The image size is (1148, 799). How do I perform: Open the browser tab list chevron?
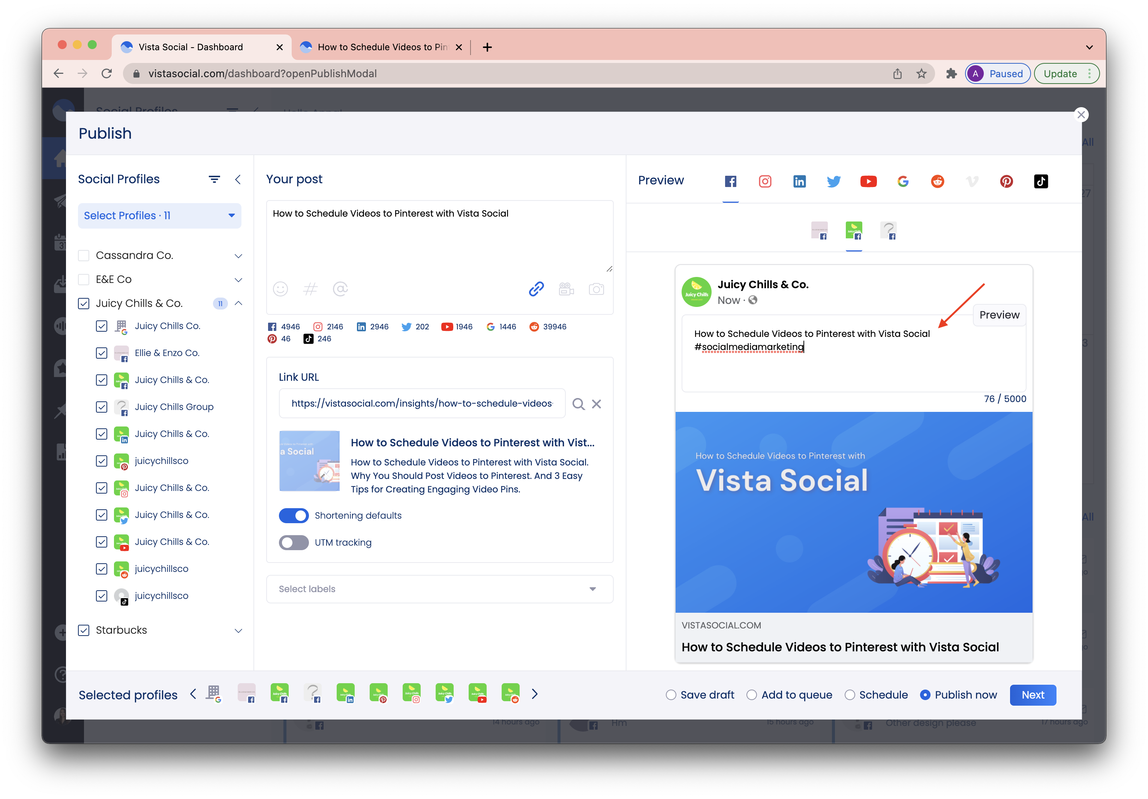pyautogui.click(x=1090, y=48)
